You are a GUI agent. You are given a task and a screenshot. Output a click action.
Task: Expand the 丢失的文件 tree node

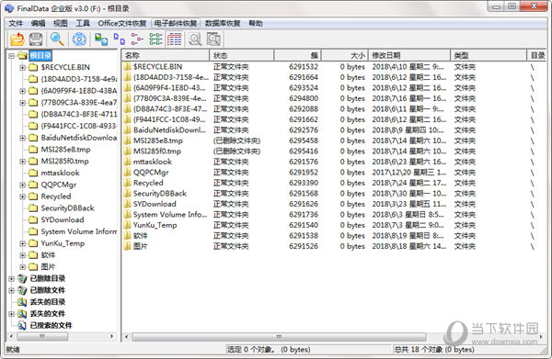point(11,314)
